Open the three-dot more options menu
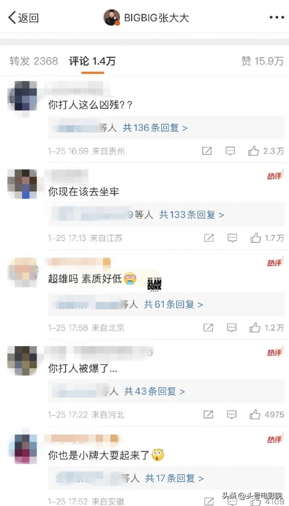This screenshot has height=506, width=289. [x=276, y=17]
